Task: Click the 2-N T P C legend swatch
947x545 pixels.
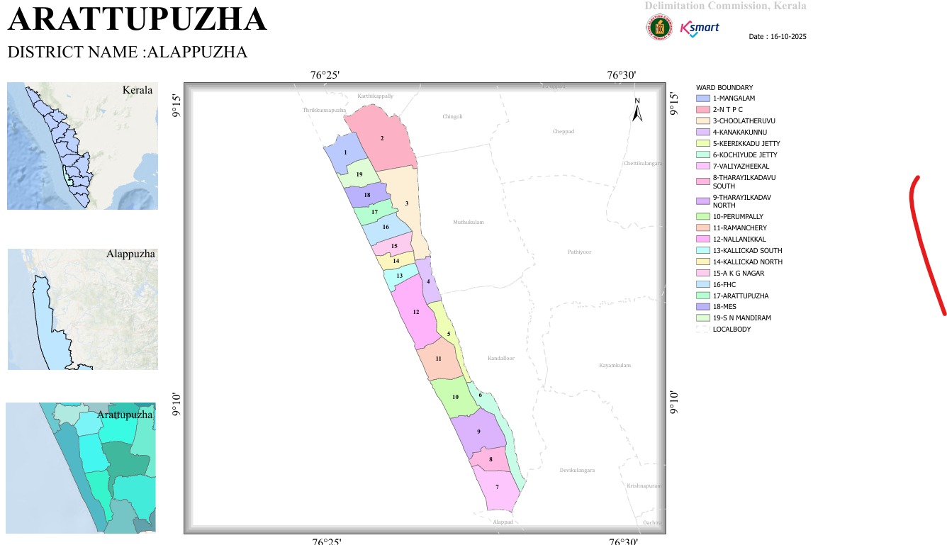Action: coord(703,110)
